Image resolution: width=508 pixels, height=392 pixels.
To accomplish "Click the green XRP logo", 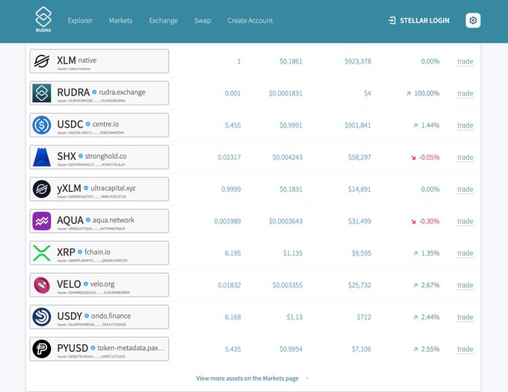I will click(42, 253).
